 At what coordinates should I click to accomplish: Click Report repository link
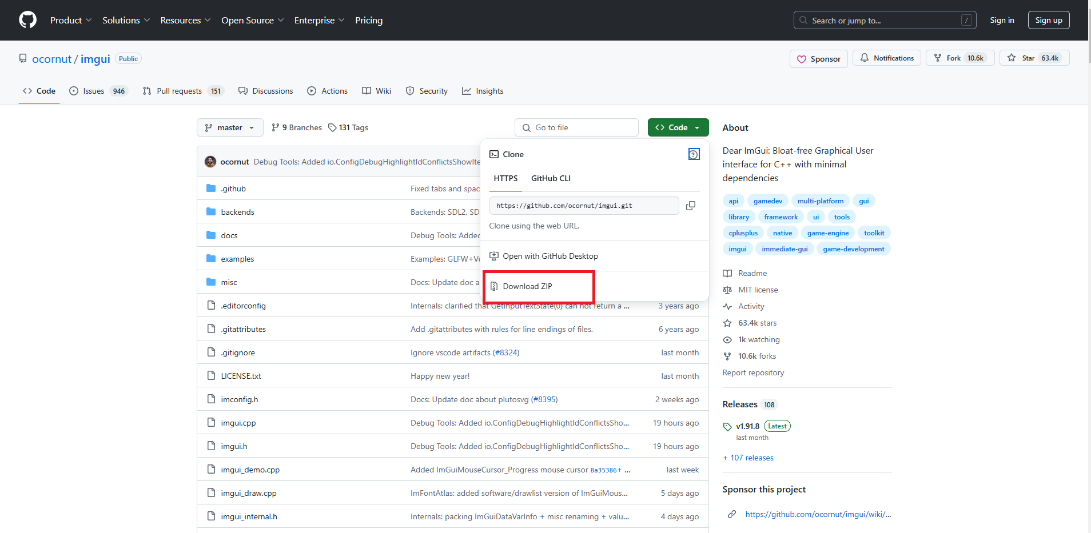pos(753,372)
